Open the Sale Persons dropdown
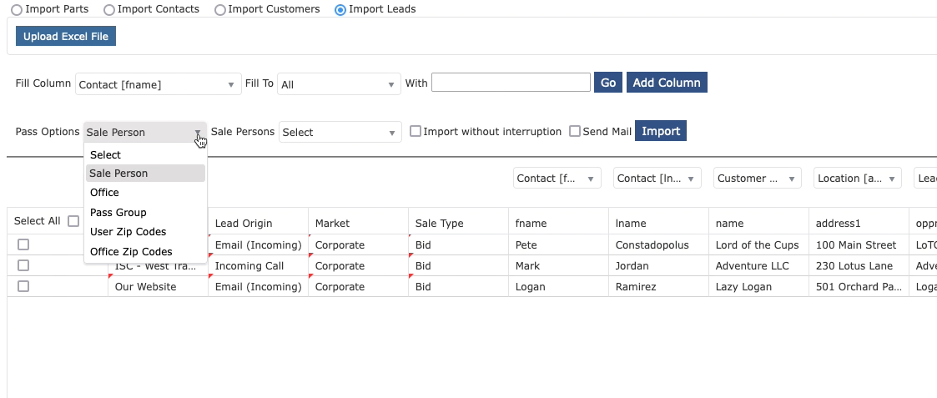This screenshot has width=937, height=398. point(340,132)
